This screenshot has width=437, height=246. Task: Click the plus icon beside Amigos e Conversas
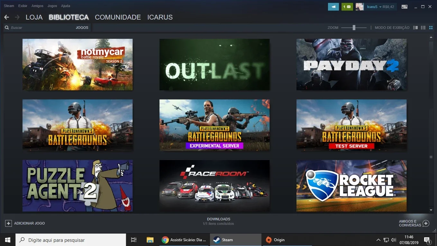(x=426, y=223)
